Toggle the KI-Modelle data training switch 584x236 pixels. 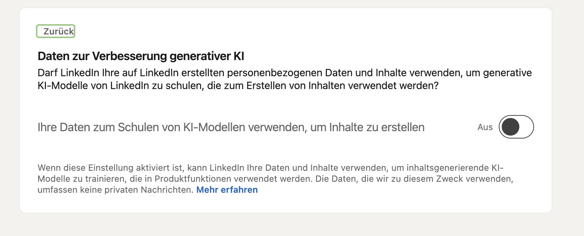[516, 127]
